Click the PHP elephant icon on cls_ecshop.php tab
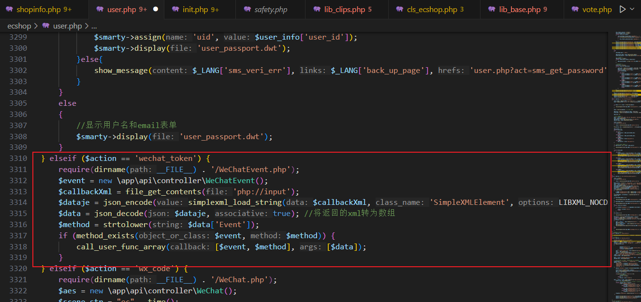Screen dimensions: 641x302 coord(399,10)
